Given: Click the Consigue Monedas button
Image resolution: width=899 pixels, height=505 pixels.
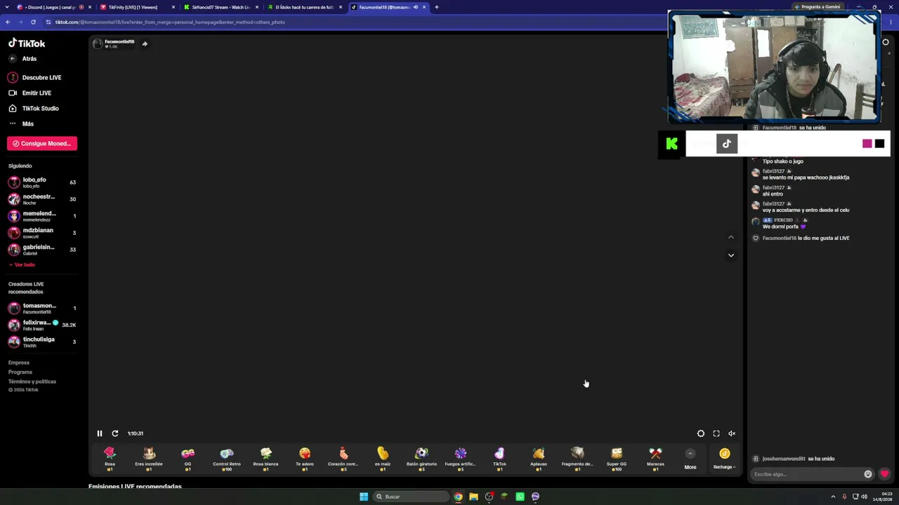Looking at the screenshot, I should tap(42, 144).
